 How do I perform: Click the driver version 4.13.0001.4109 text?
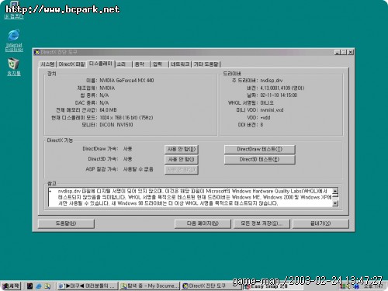pyautogui.click(x=282, y=88)
